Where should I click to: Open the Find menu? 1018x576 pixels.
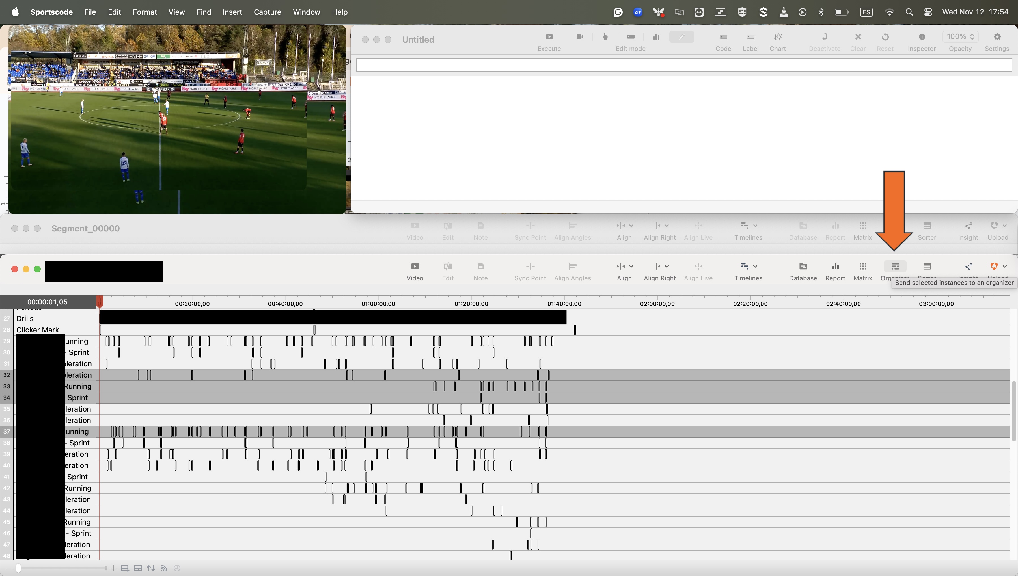point(204,12)
